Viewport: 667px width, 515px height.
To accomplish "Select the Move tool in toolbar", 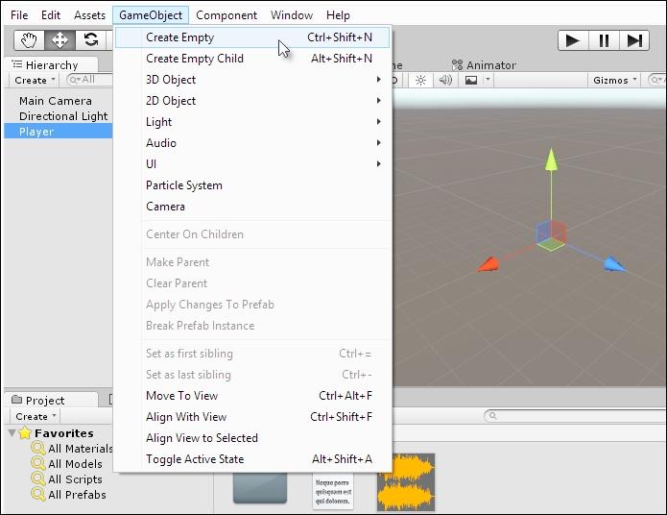I will pos(60,40).
